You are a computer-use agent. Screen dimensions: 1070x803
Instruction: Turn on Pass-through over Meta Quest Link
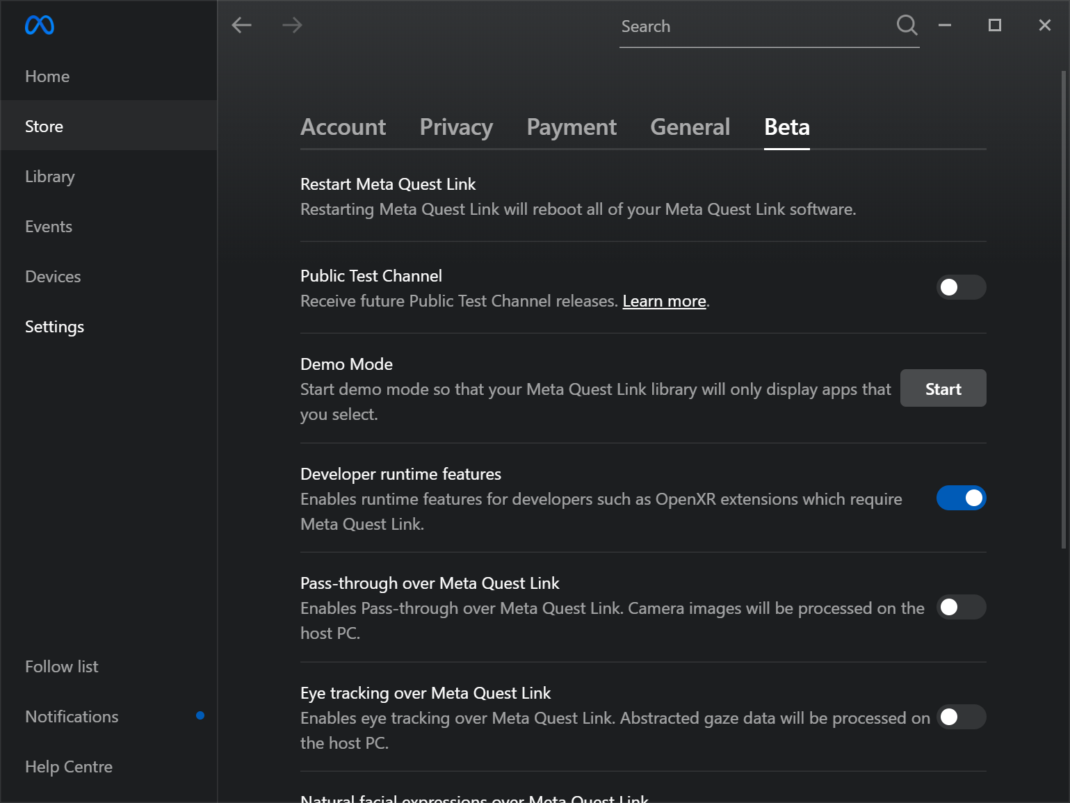click(x=961, y=607)
